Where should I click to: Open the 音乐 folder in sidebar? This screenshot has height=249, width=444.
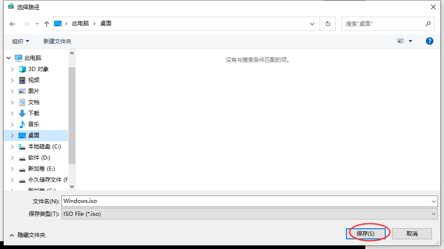click(33, 125)
